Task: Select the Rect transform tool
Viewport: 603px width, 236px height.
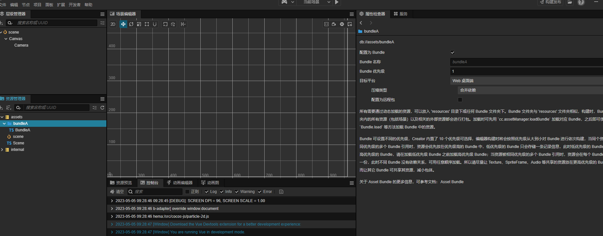Action: (147, 24)
